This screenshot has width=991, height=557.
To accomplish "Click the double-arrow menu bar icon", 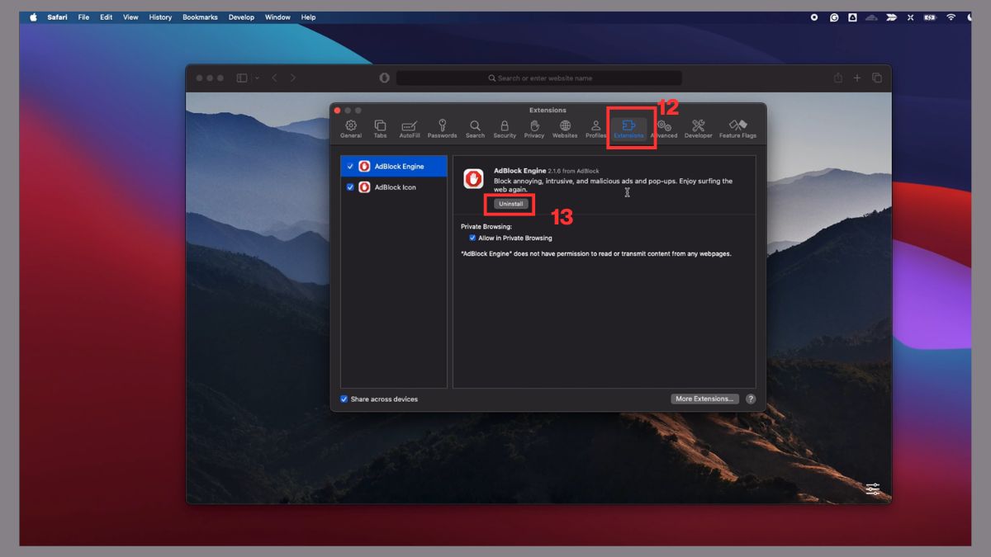I will [892, 17].
